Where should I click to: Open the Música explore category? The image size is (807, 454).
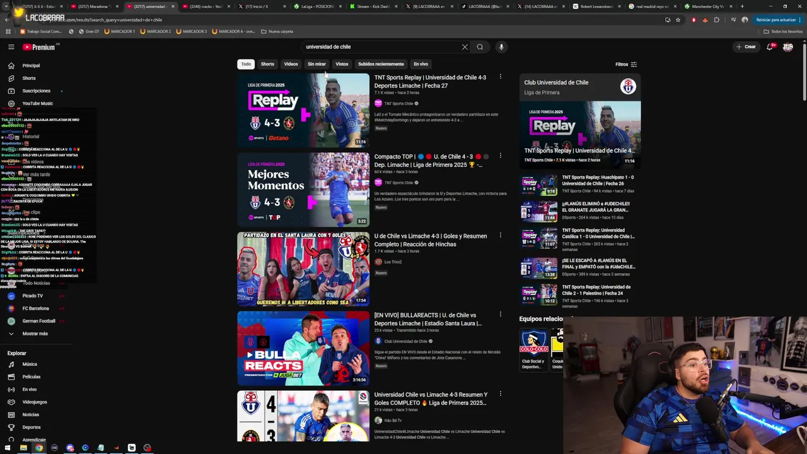[30, 364]
